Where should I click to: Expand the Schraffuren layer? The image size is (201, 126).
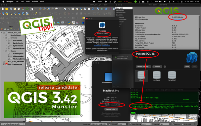coord(6,40)
